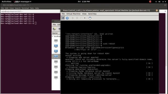Open terminal window Edit menu
Screen dimensions: 168x94
(x=7, y=8)
